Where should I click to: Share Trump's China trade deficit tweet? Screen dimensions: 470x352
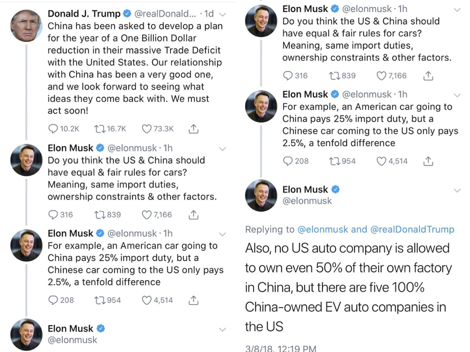(193, 129)
